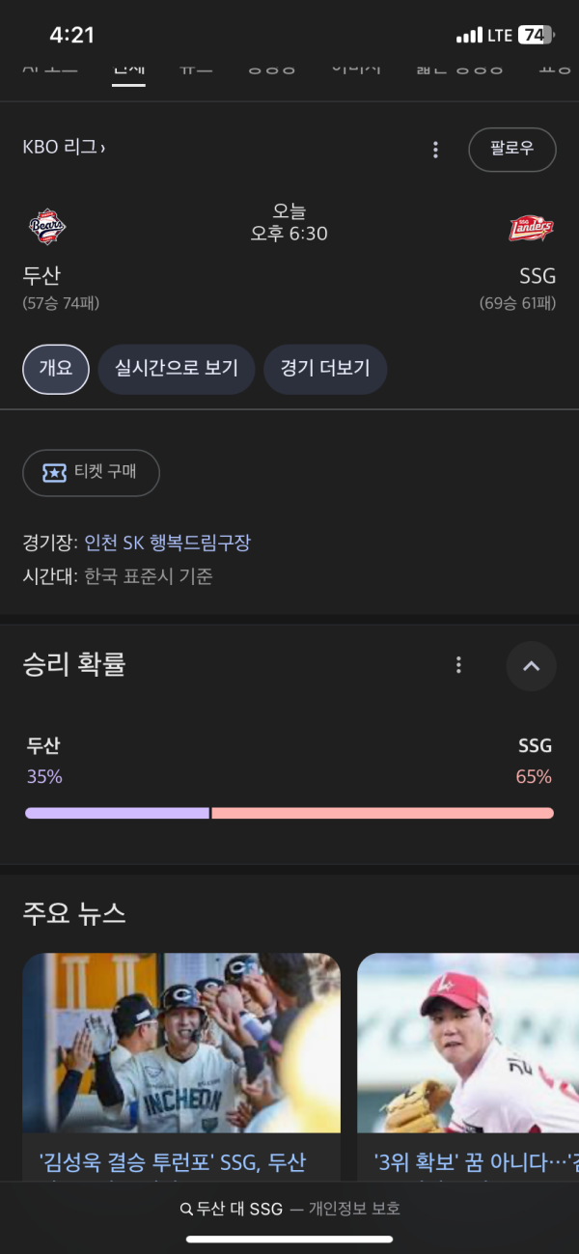Read '김성욱 결승 투런포' news headline

tap(174, 1162)
